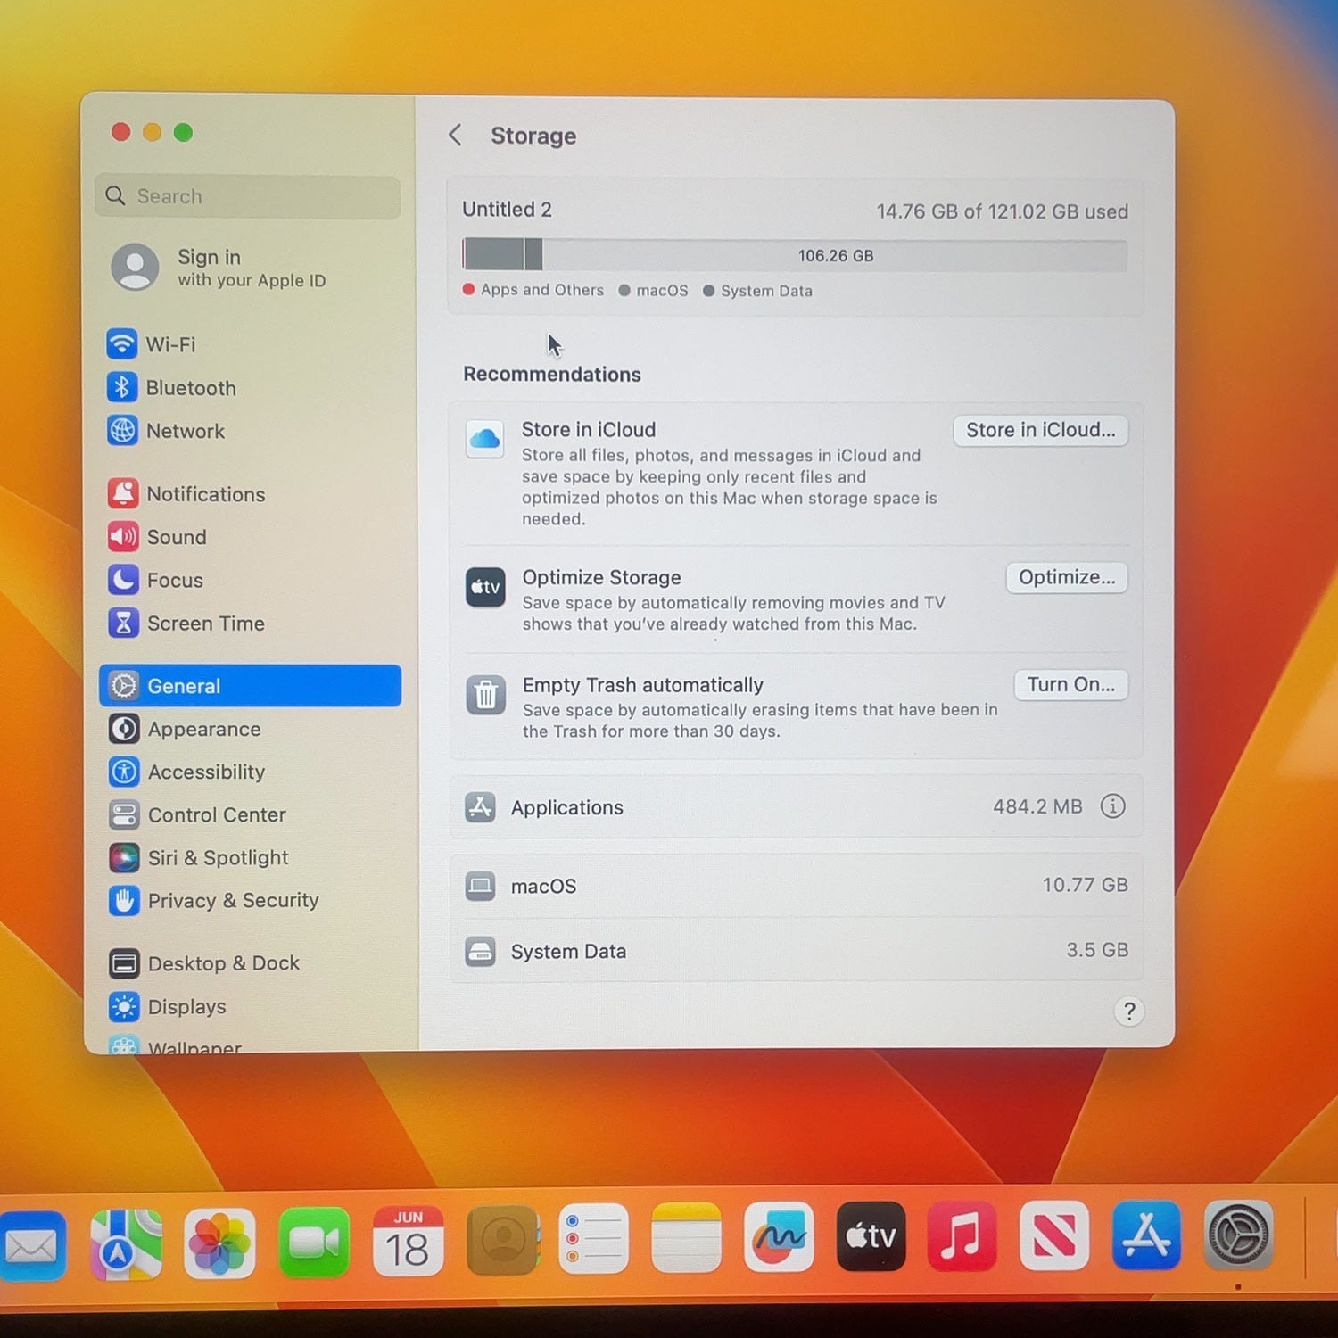Select General in the sidebar
The image size is (1338, 1338).
tap(250, 685)
